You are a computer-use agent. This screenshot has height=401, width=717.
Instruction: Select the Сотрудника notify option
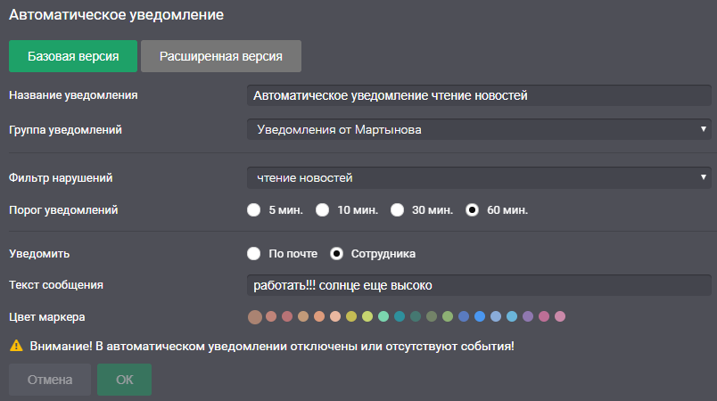336,253
